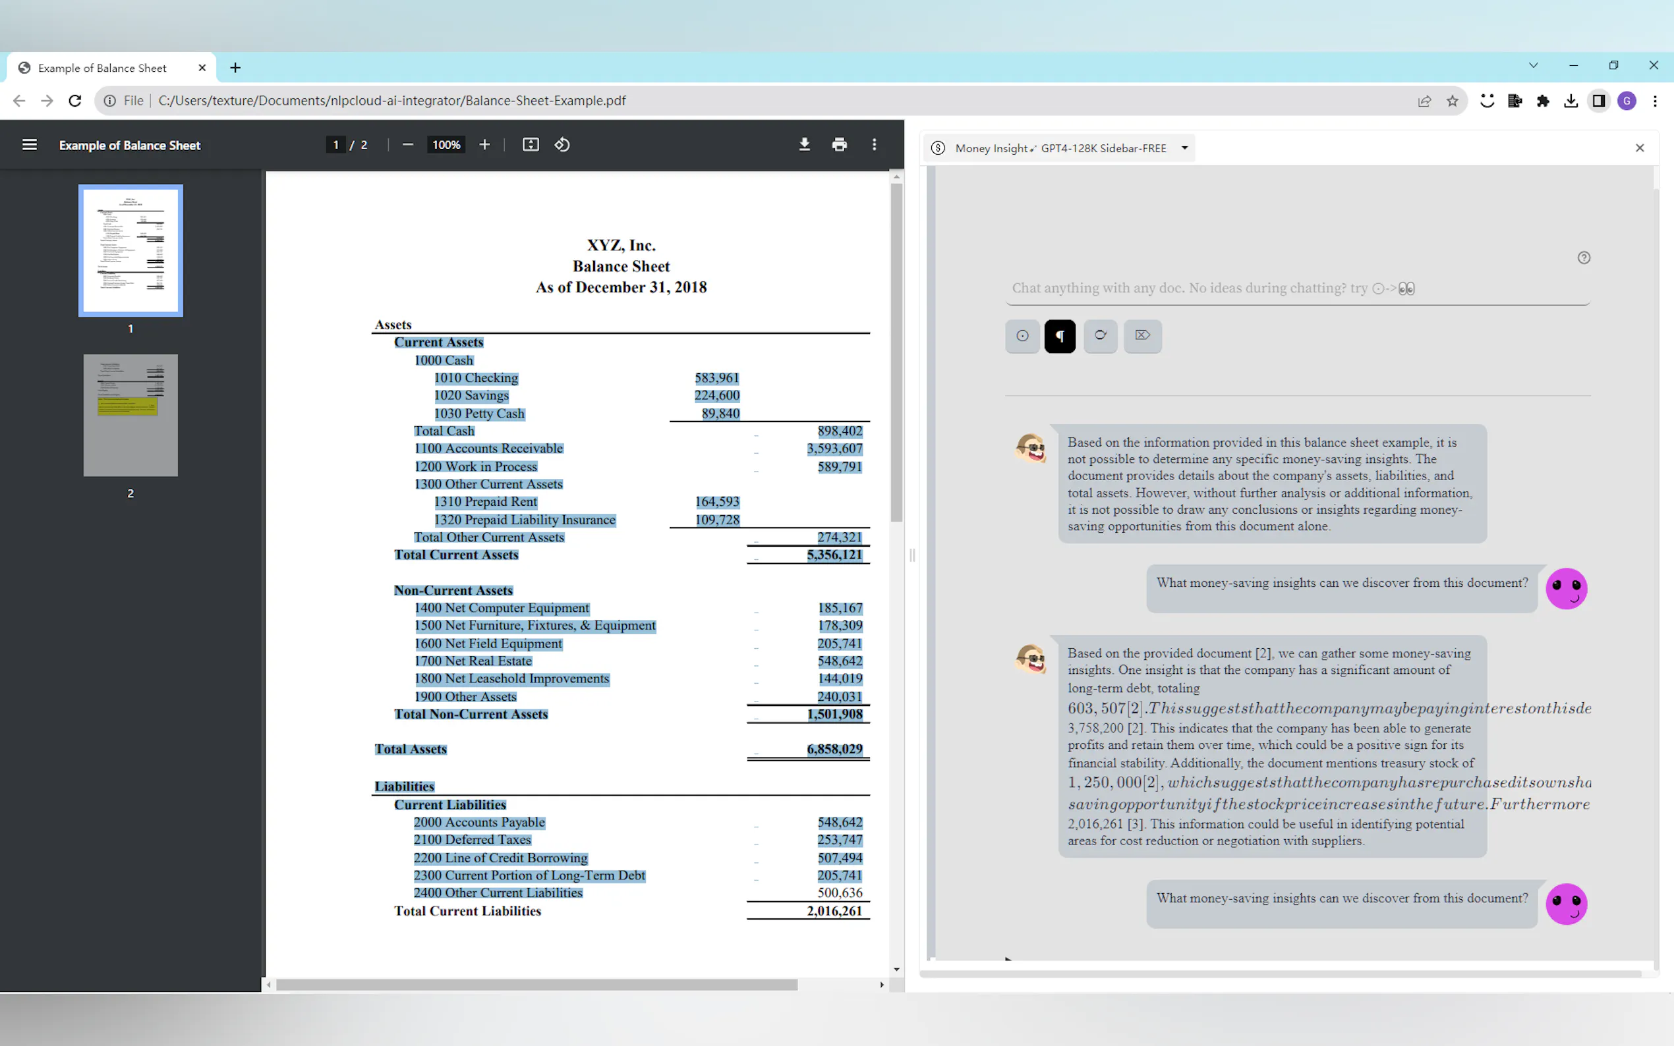Zoom in the PDF with plus button
The image size is (1674, 1046).
484,145
